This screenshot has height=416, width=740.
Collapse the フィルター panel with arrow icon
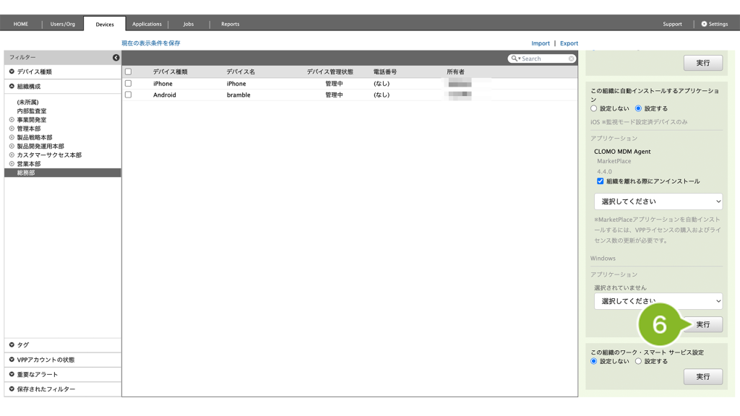[x=116, y=58]
